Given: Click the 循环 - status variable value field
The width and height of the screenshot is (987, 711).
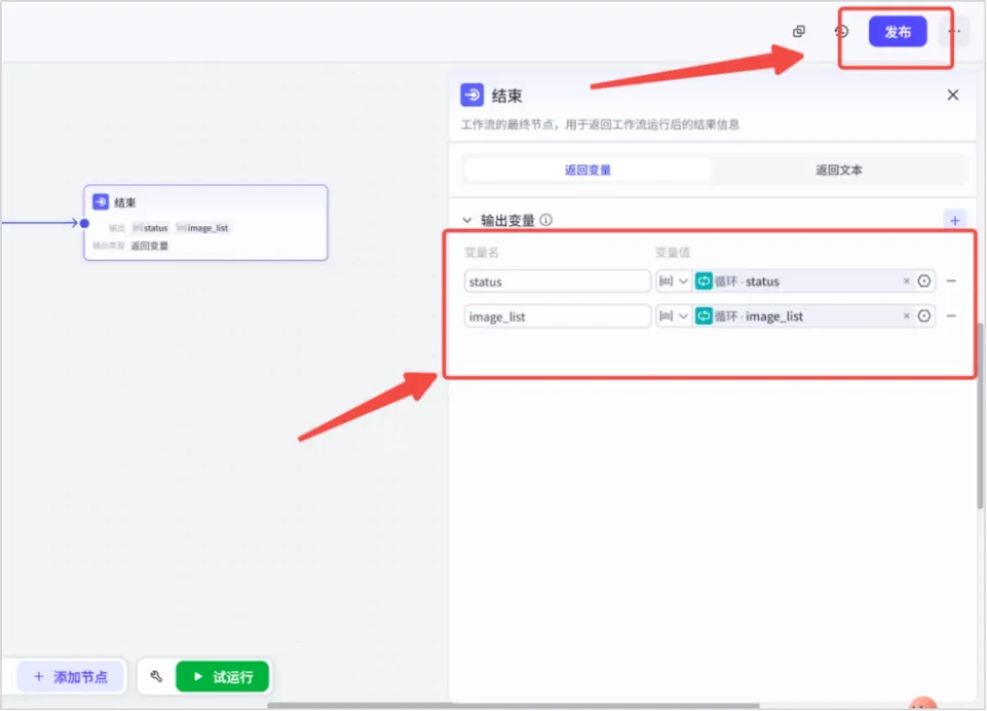Looking at the screenshot, I should click(x=802, y=281).
